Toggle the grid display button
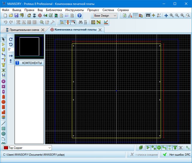This screenshot has width=192, height=163. pyautogui.click(x=136, y=16)
